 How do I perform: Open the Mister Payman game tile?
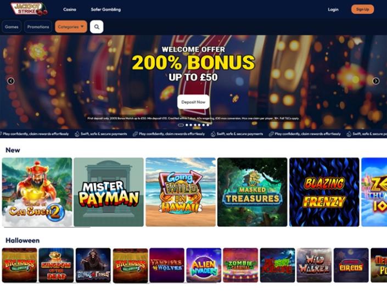pos(109,192)
